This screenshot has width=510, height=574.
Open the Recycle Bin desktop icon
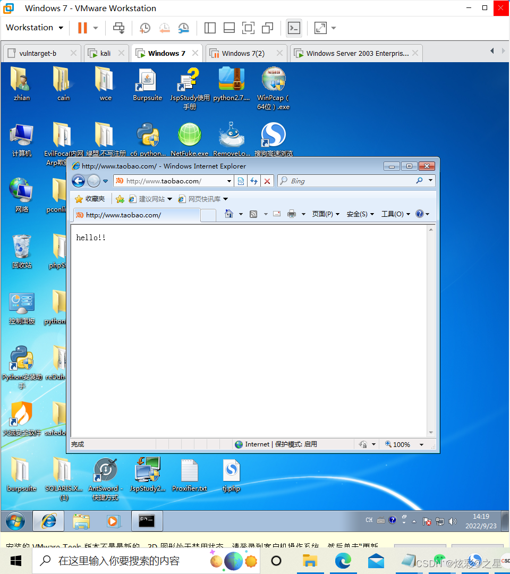point(22,251)
